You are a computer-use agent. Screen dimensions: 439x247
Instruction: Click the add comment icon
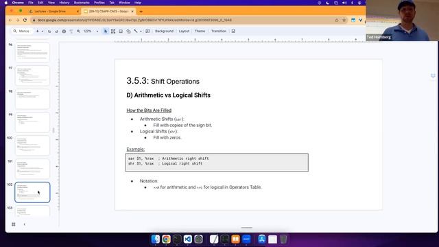[x=147, y=31]
